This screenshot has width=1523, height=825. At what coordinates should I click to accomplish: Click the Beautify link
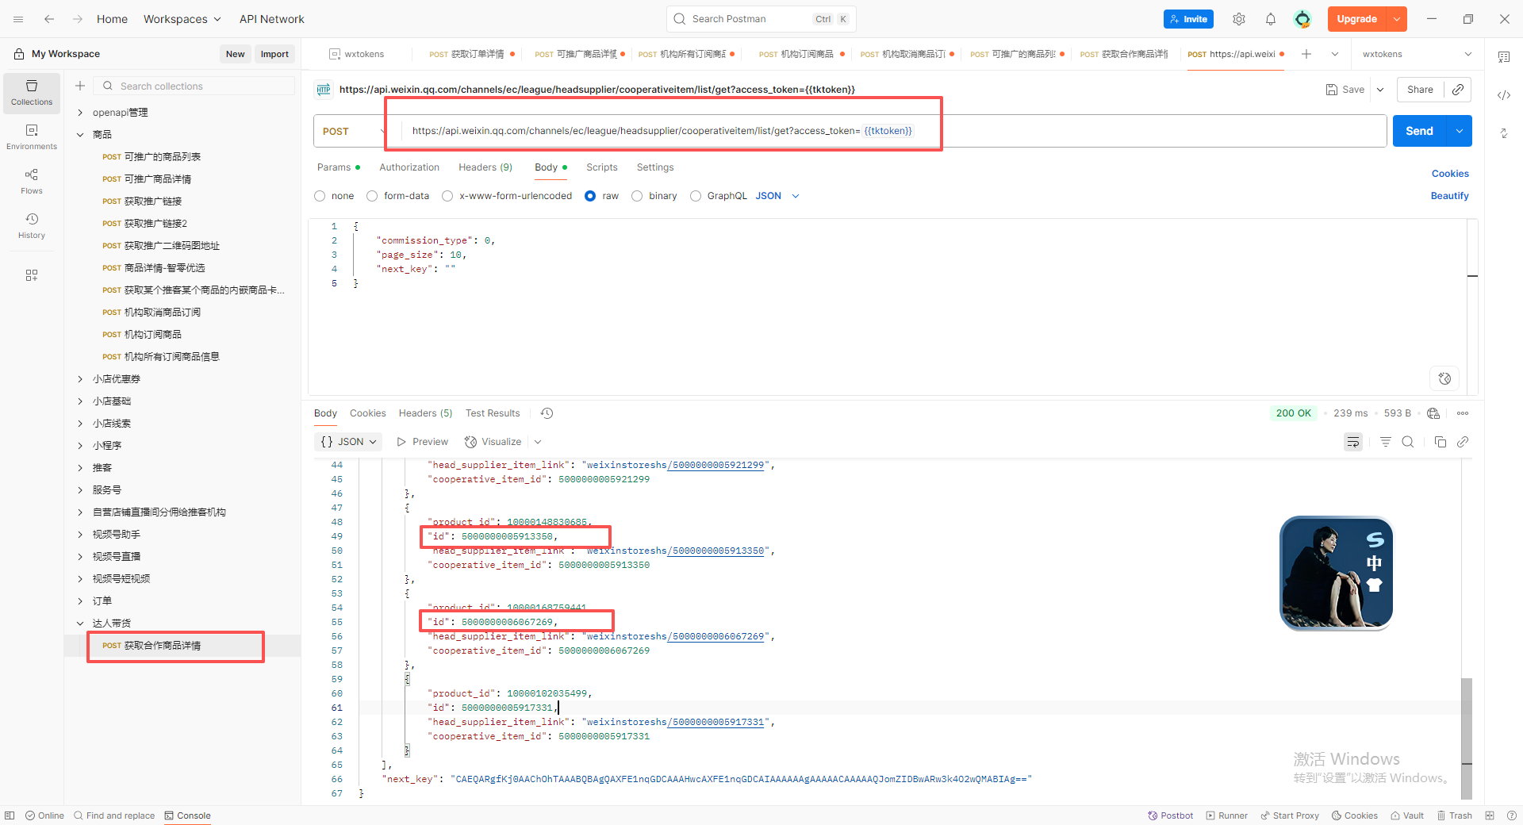click(x=1450, y=196)
